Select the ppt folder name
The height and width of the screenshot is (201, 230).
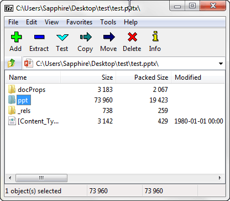tap(24, 100)
